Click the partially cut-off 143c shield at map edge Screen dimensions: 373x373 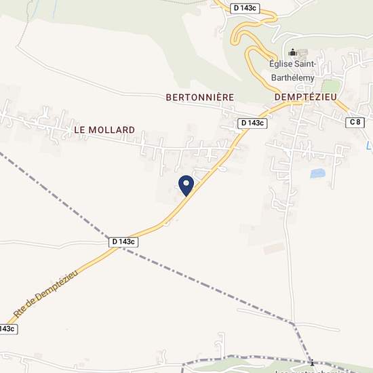pos(9,329)
